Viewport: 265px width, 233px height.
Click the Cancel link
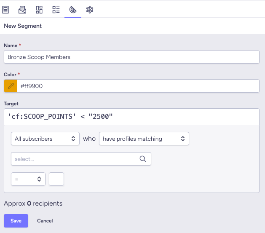coord(45,221)
